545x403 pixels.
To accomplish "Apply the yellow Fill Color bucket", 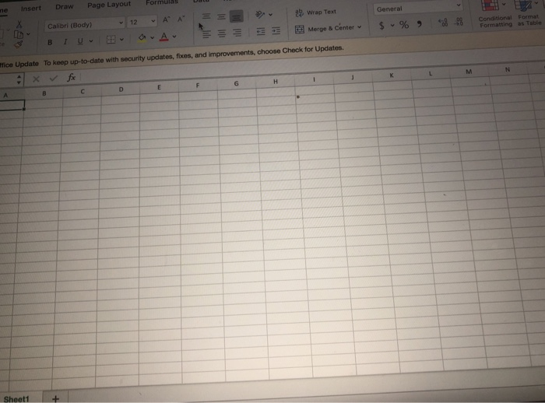I will point(142,38).
